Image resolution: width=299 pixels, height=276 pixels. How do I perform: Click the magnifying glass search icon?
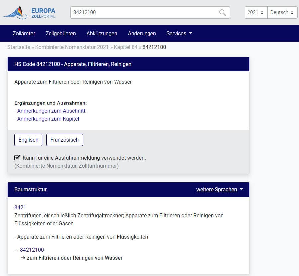222,13
